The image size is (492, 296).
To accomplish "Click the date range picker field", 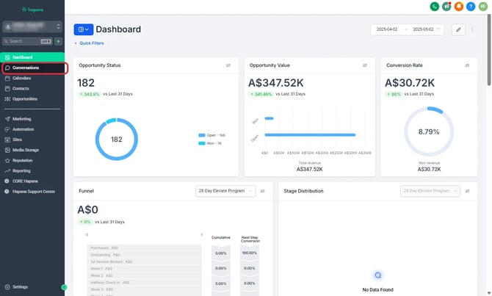I will tap(408, 29).
